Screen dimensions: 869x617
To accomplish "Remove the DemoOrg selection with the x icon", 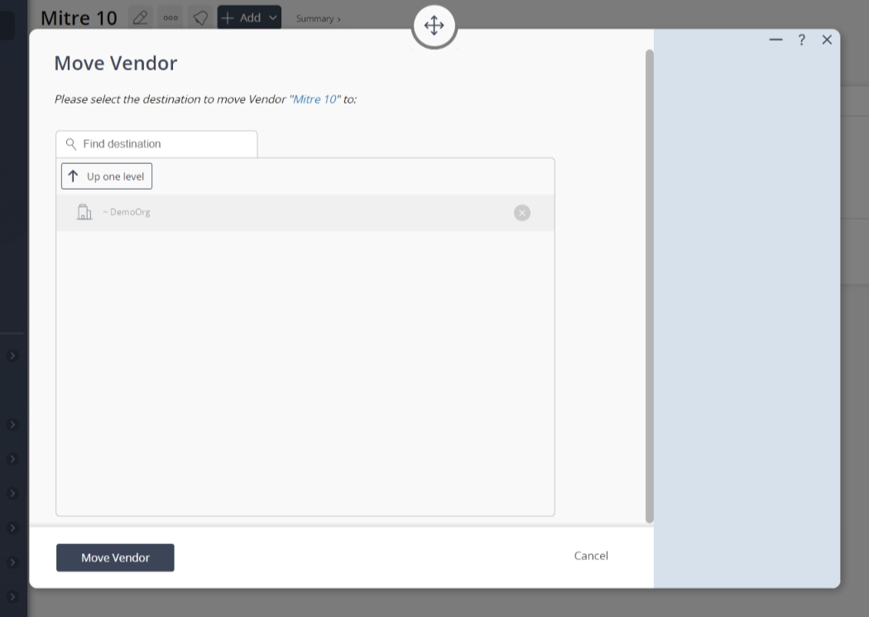I will [522, 213].
